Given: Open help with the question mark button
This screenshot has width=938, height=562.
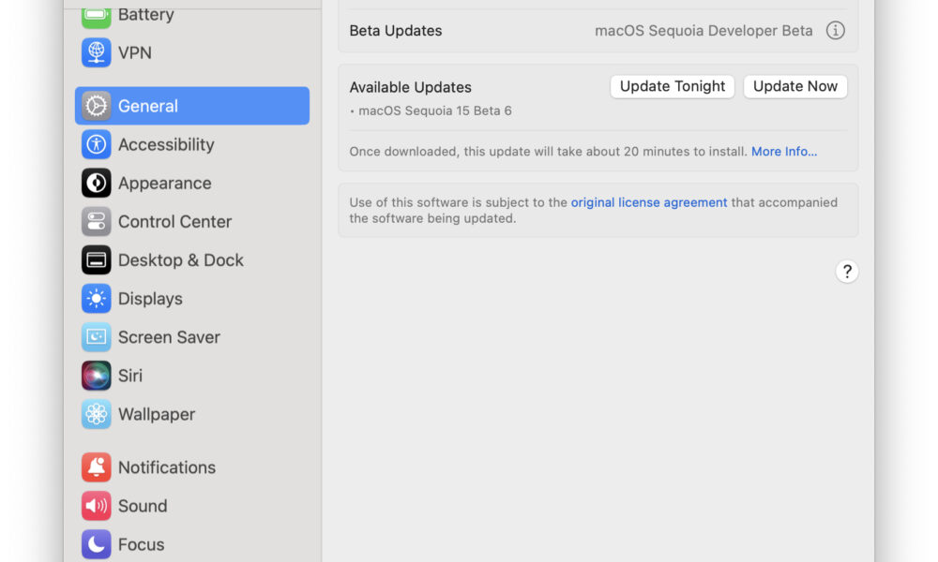Looking at the screenshot, I should pyautogui.click(x=847, y=272).
